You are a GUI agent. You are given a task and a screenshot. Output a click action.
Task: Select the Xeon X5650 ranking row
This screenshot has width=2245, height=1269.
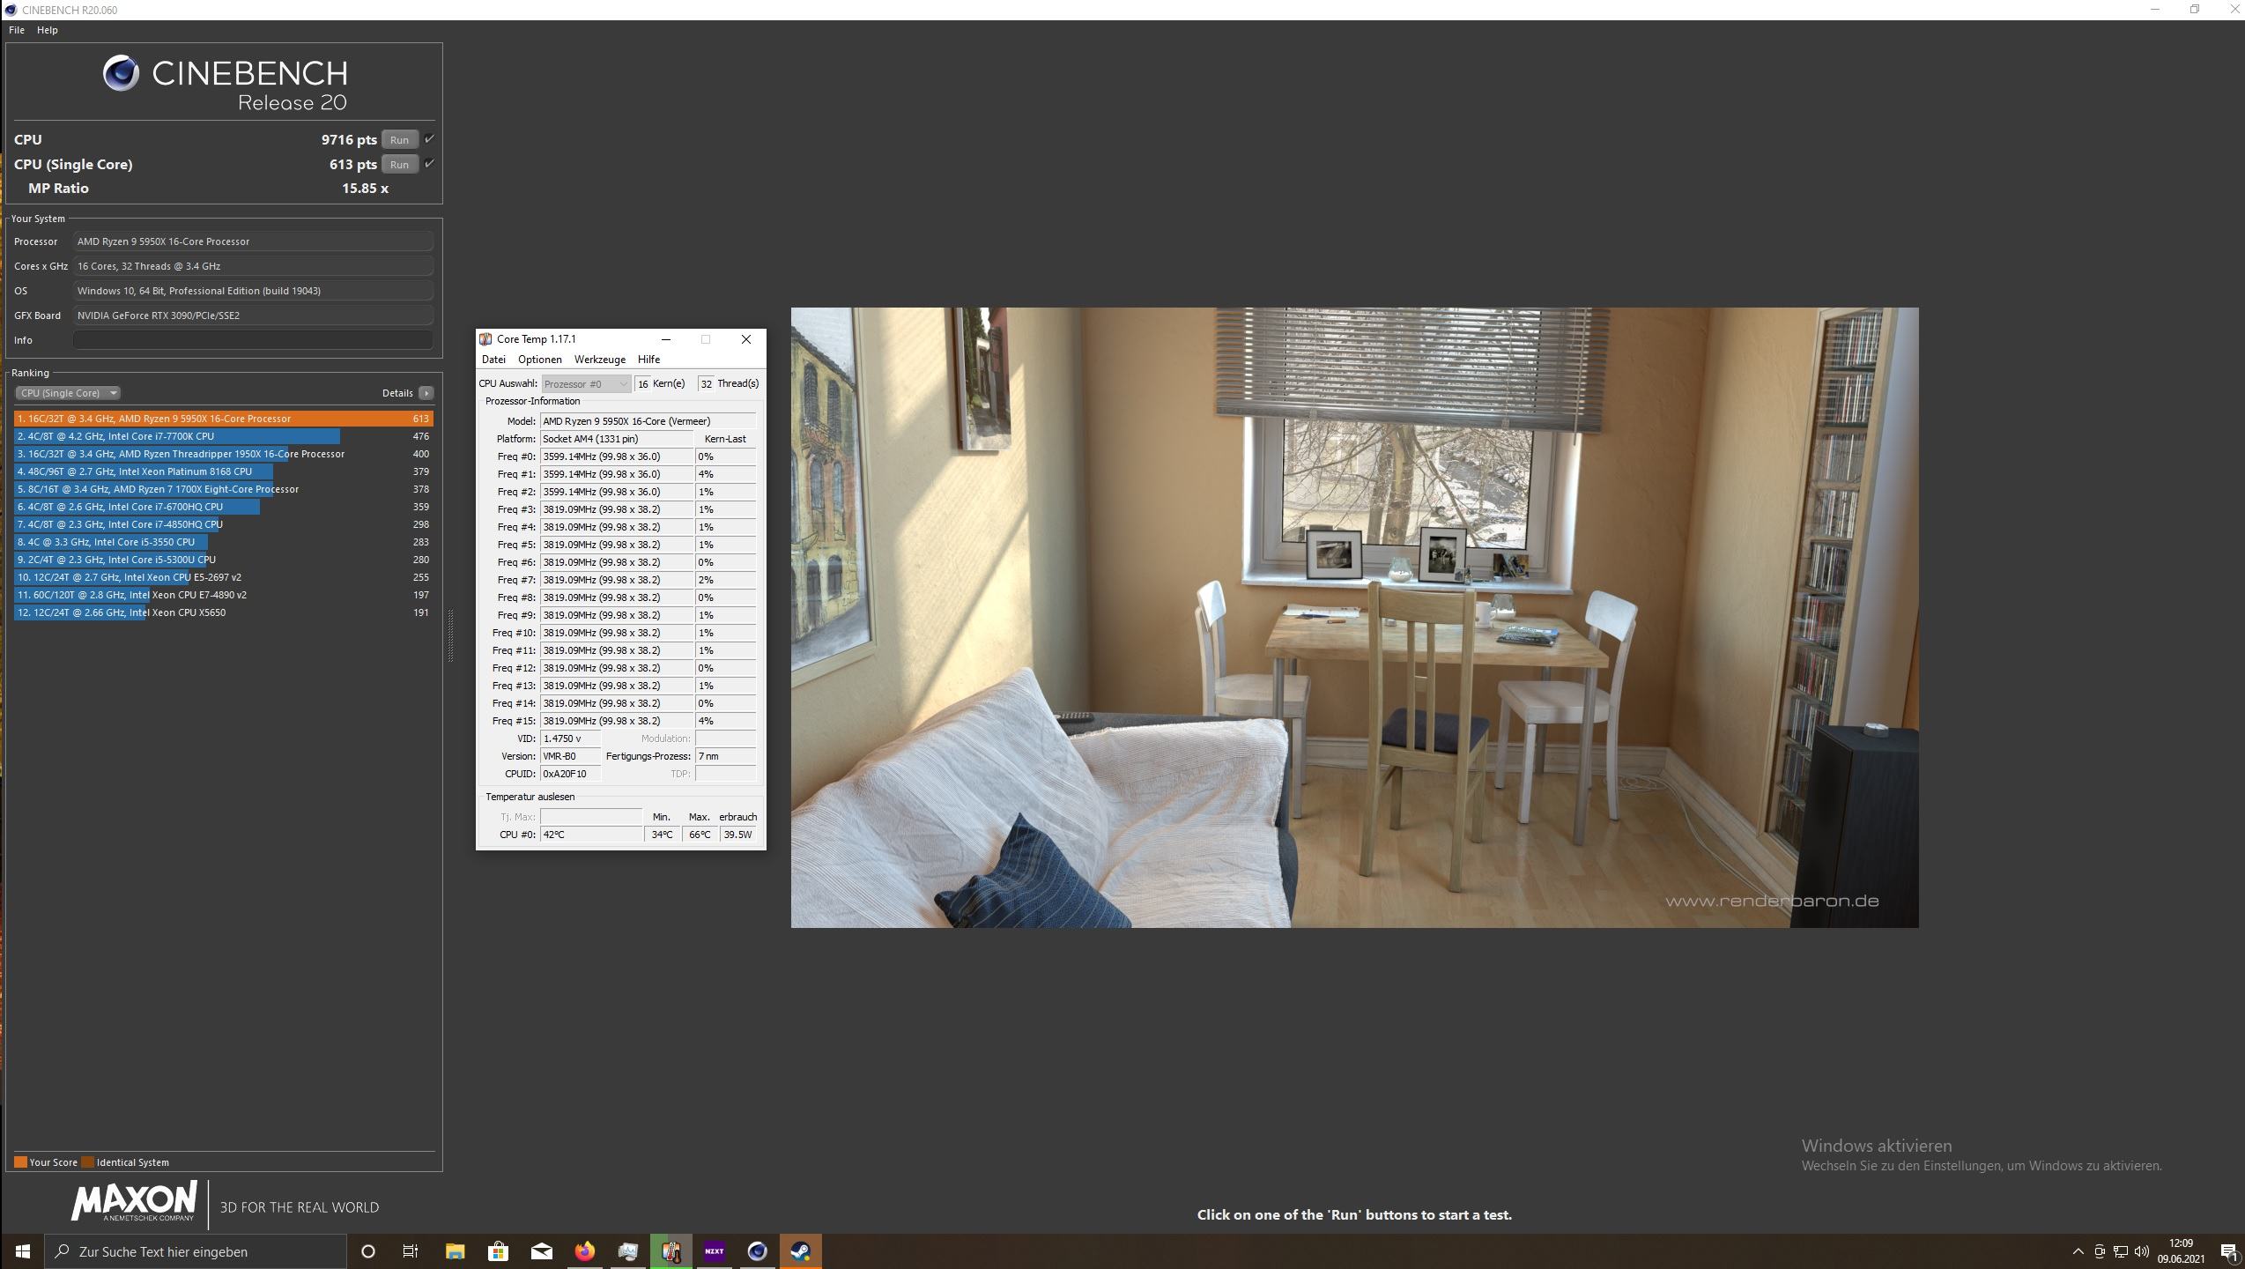coord(224,612)
